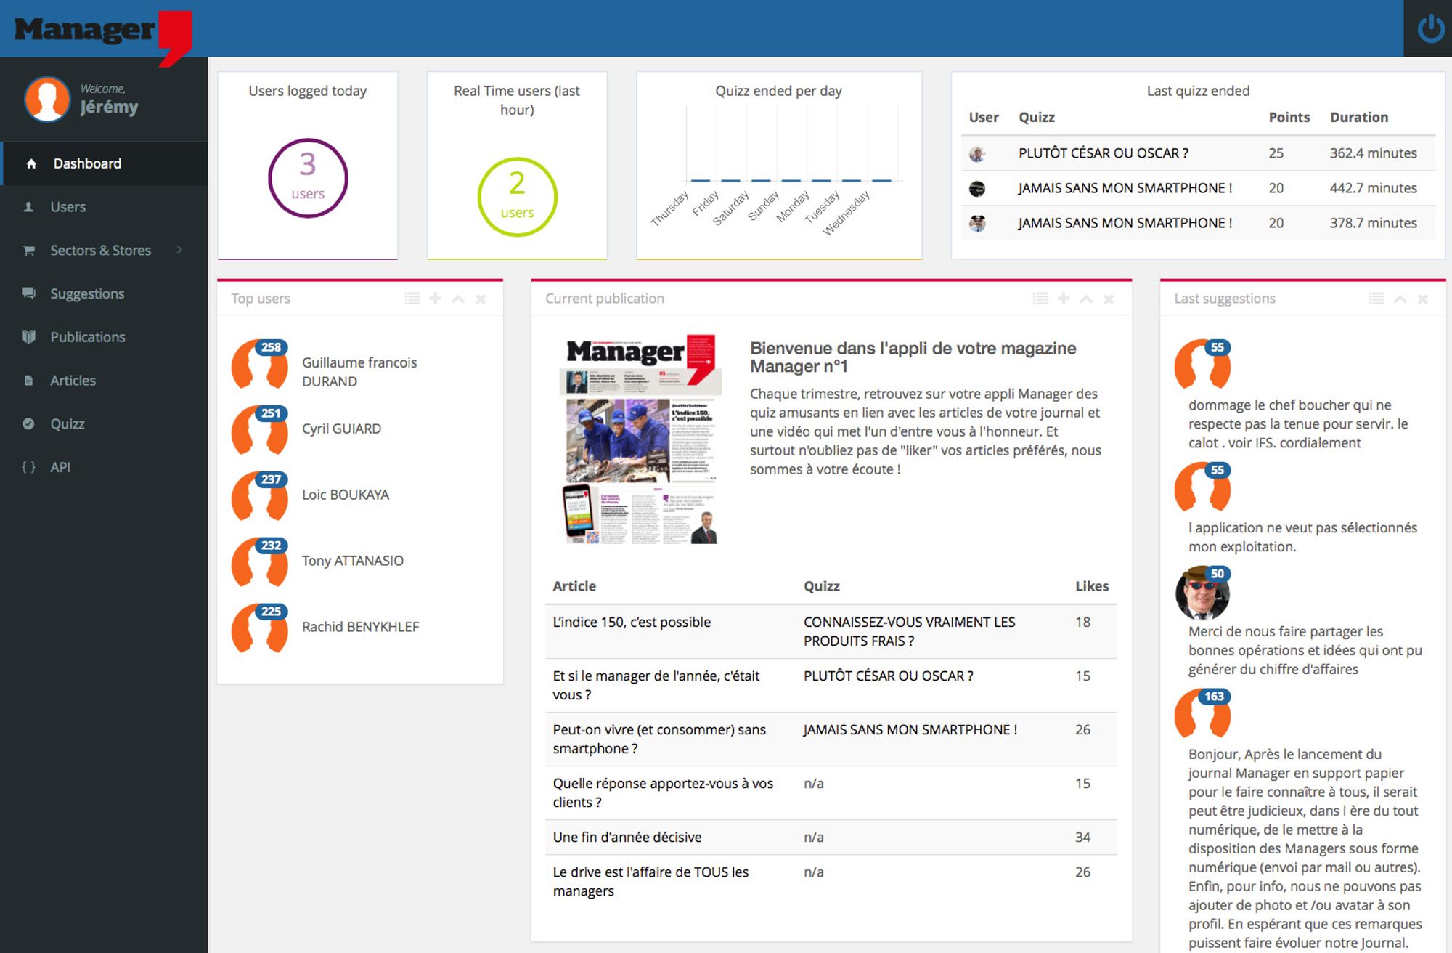
Task: Click plus icon in Current publication panel
Action: point(1064,299)
